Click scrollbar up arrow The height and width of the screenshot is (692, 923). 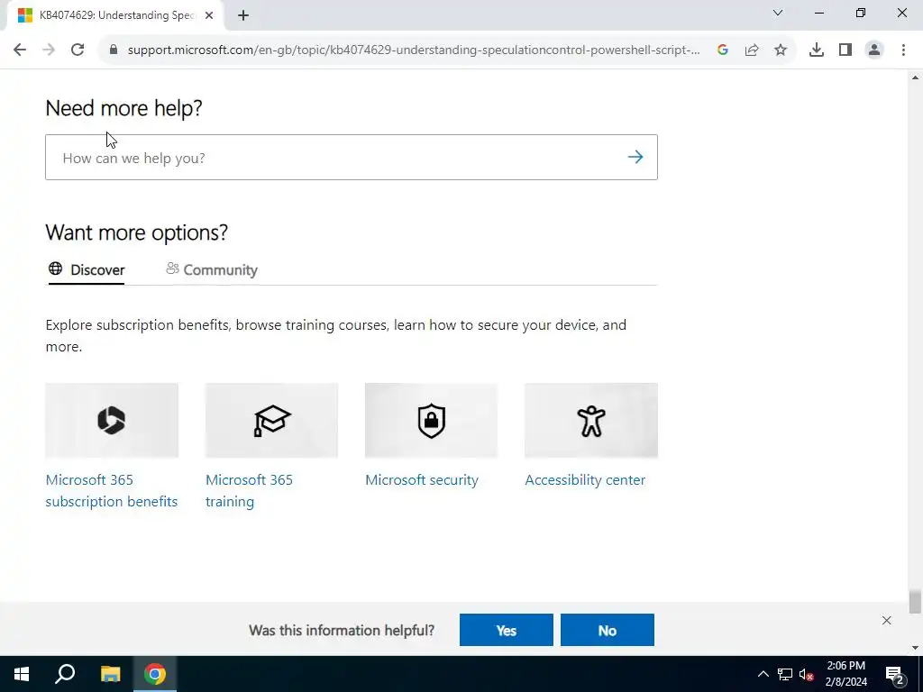(915, 77)
